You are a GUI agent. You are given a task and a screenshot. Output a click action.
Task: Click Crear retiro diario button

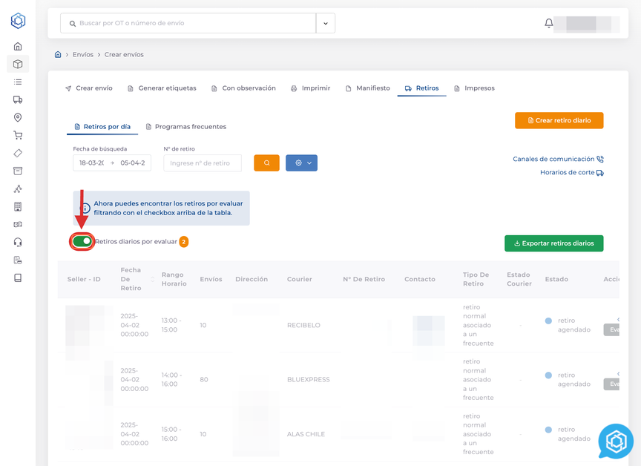tap(559, 120)
